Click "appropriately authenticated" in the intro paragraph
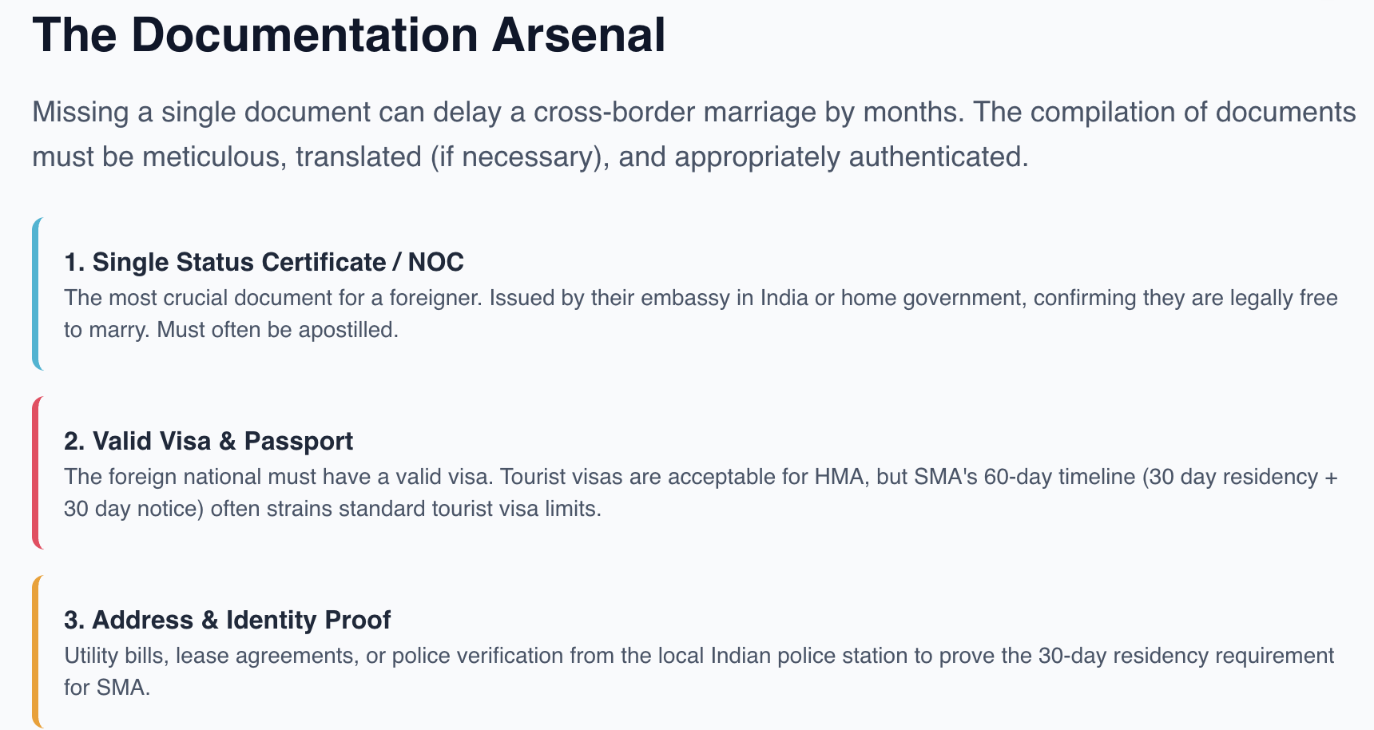 tap(849, 157)
